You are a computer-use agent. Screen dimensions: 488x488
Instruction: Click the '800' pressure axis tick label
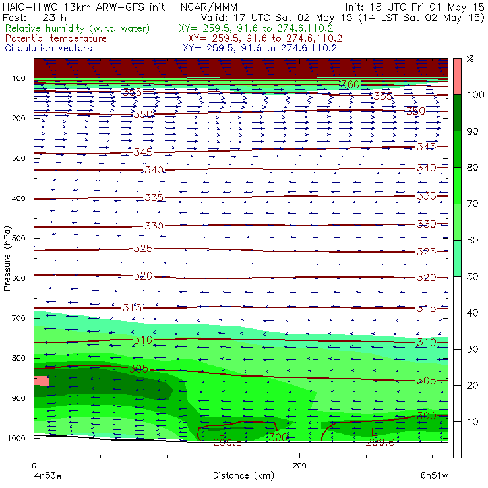click(18, 358)
